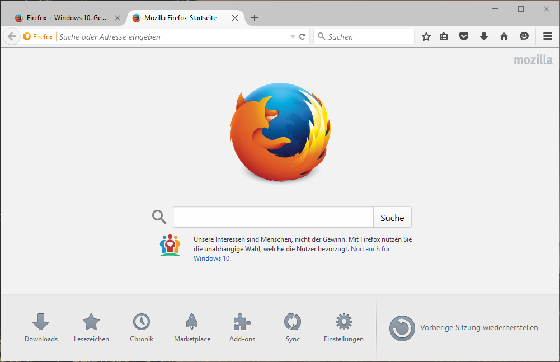This screenshot has width=560, height=362.
Task: Open Downloads from the start page launcher
Action: [x=41, y=328]
